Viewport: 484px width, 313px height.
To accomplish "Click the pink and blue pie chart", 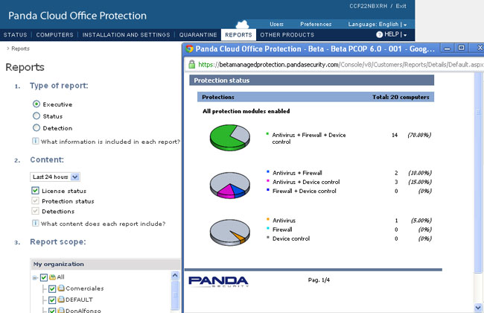I will [229, 185].
